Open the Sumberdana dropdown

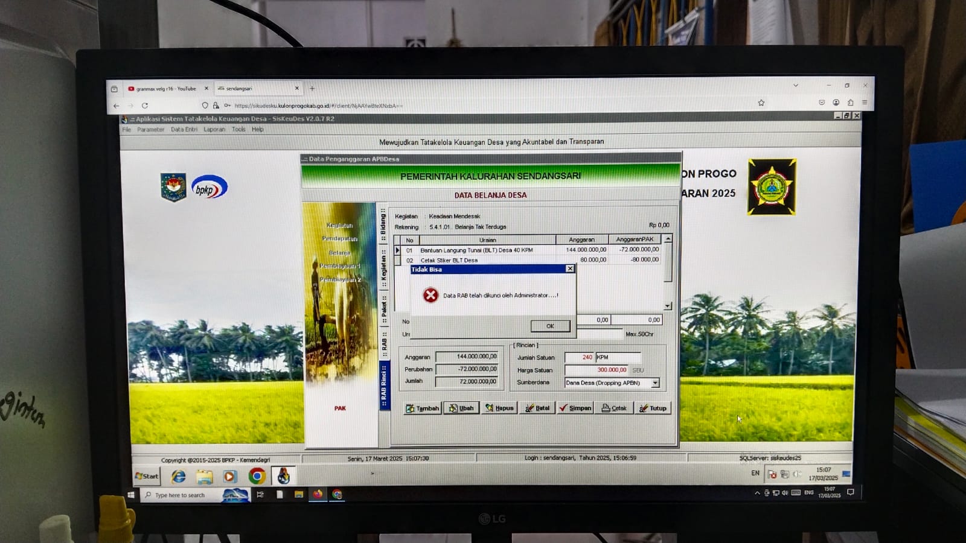tap(655, 383)
